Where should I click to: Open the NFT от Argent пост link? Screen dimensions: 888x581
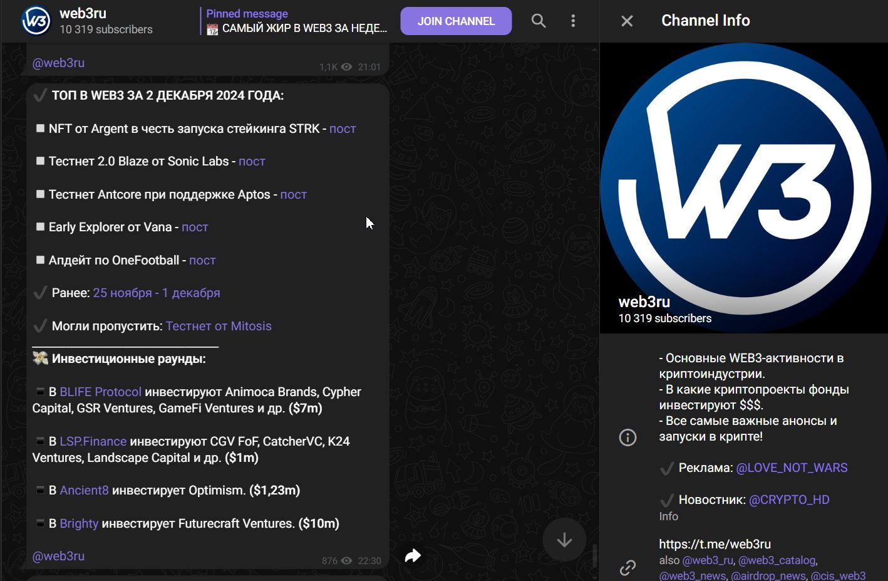343,128
